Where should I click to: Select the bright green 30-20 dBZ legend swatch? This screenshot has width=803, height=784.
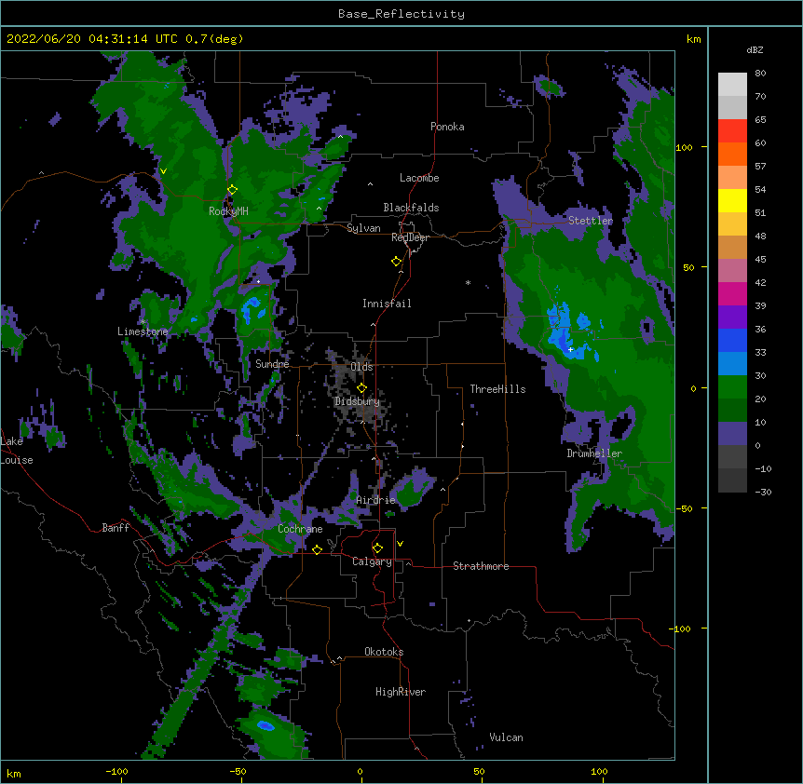[732, 387]
